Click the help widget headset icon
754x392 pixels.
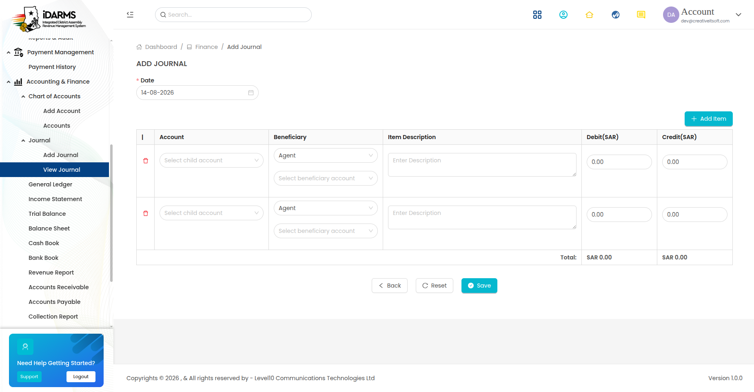tap(25, 347)
